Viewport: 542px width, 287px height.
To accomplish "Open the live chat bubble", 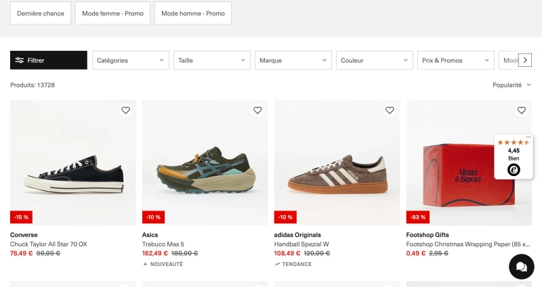I will click(522, 267).
